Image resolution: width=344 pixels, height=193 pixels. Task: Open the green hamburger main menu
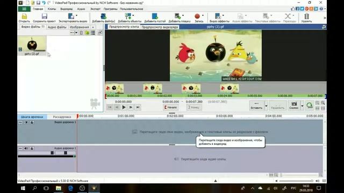pos(24,9)
